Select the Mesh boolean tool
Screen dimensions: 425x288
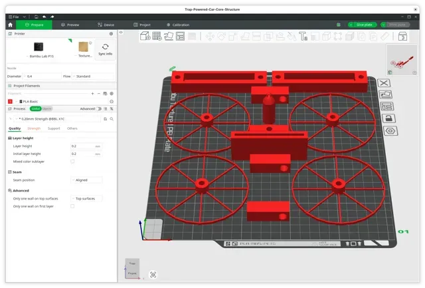coord(268,36)
